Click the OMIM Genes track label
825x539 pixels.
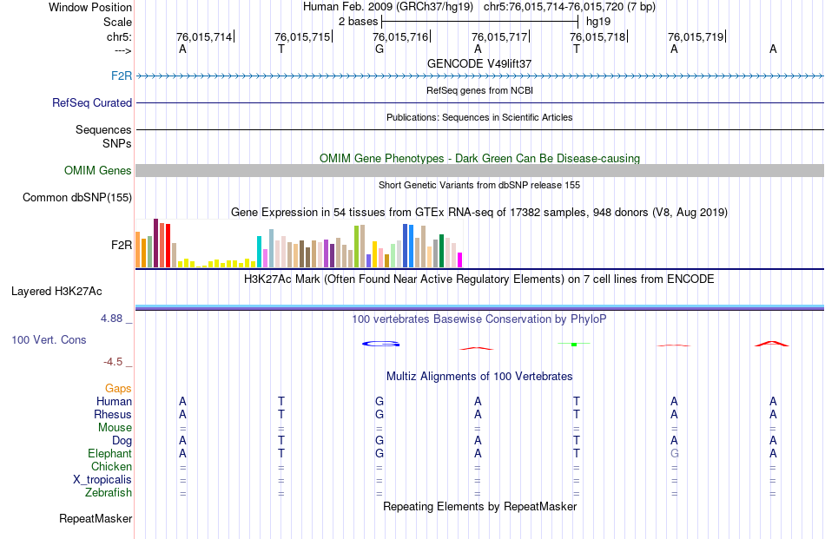(x=97, y=170)
